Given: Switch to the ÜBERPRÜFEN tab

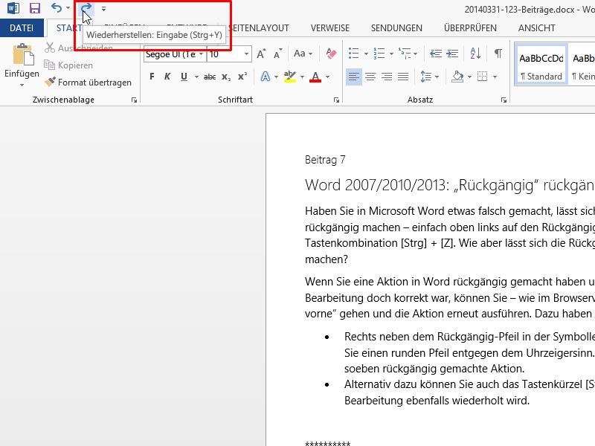Looking at the screenshot, I should click(470, 28).
